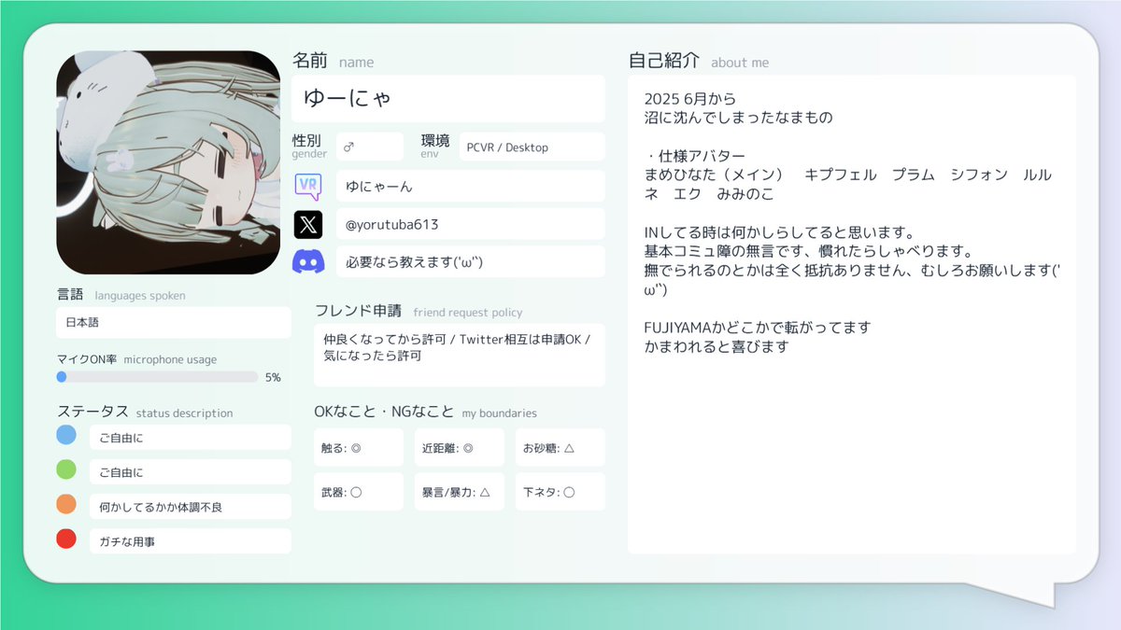Click the text 2025 6月から

[690, 98]
